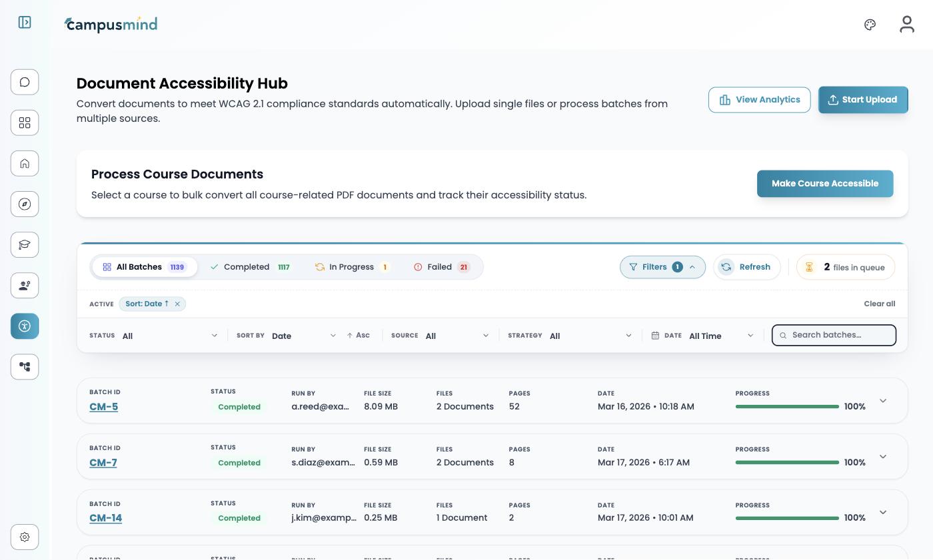Click the hourglass queue icon
Viewport: 933px width, 560px height.
click(x=809, y=267)
